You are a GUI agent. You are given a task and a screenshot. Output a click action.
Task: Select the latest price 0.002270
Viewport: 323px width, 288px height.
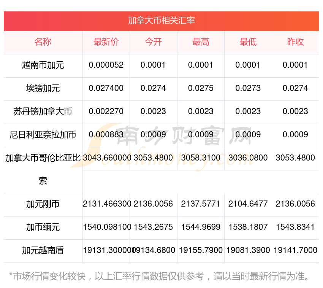tap(106, 111)
